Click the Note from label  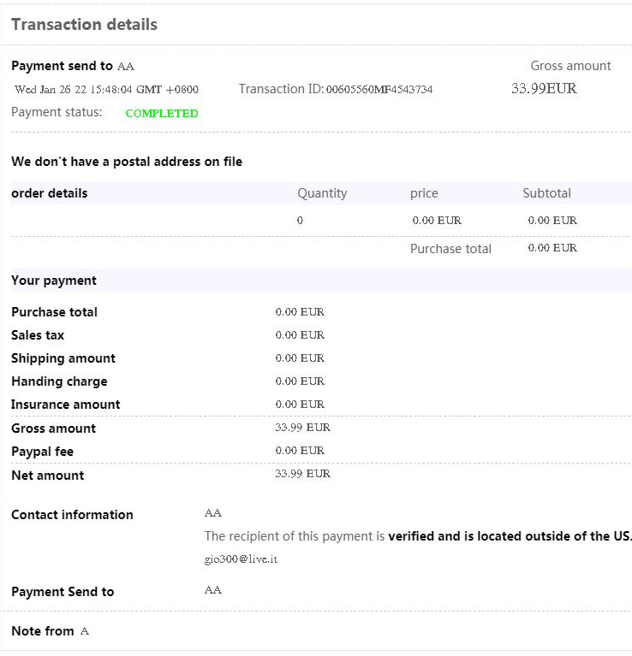click(43, 631)
